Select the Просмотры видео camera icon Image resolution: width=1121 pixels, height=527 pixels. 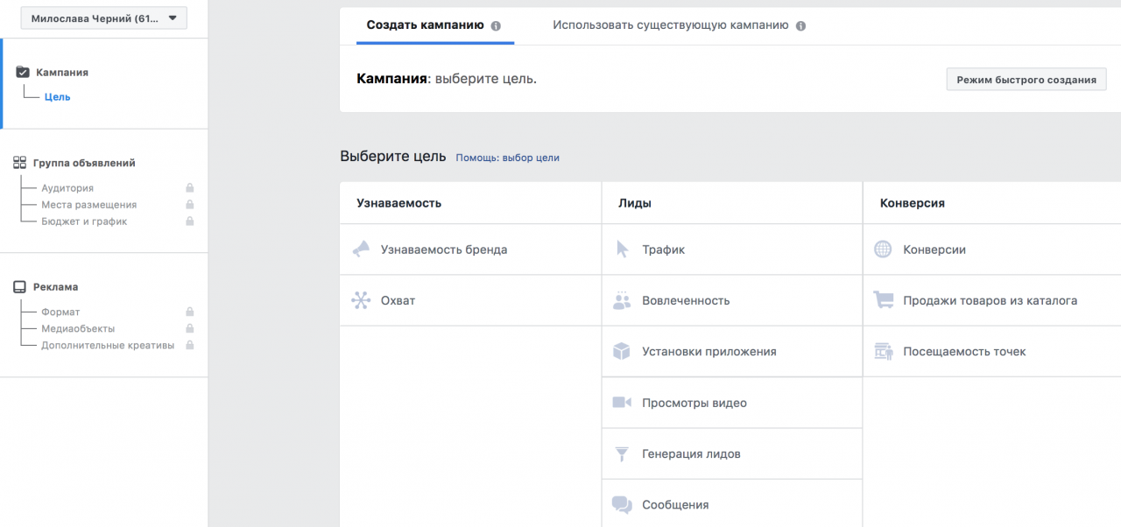tap(623, 402)
